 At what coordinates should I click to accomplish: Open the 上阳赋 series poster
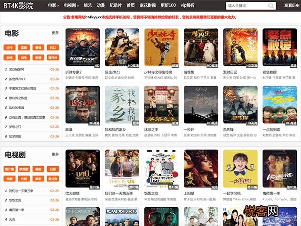click(x=201, y=169)
